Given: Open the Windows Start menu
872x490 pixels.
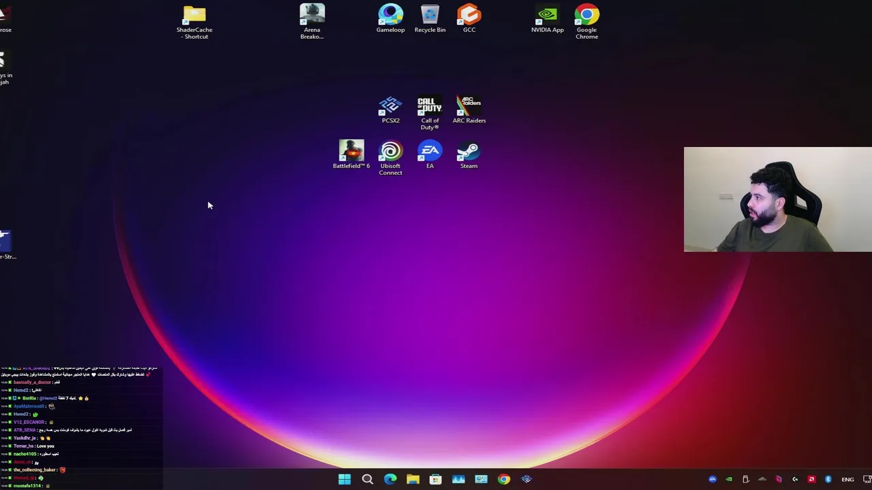Looking at the screenshot, I should click(345, 479).
